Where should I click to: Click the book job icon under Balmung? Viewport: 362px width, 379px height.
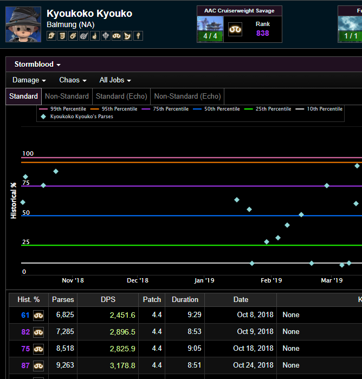point(51,36)
